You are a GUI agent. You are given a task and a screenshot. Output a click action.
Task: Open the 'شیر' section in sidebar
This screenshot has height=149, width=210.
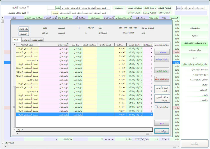coord(195,58)
